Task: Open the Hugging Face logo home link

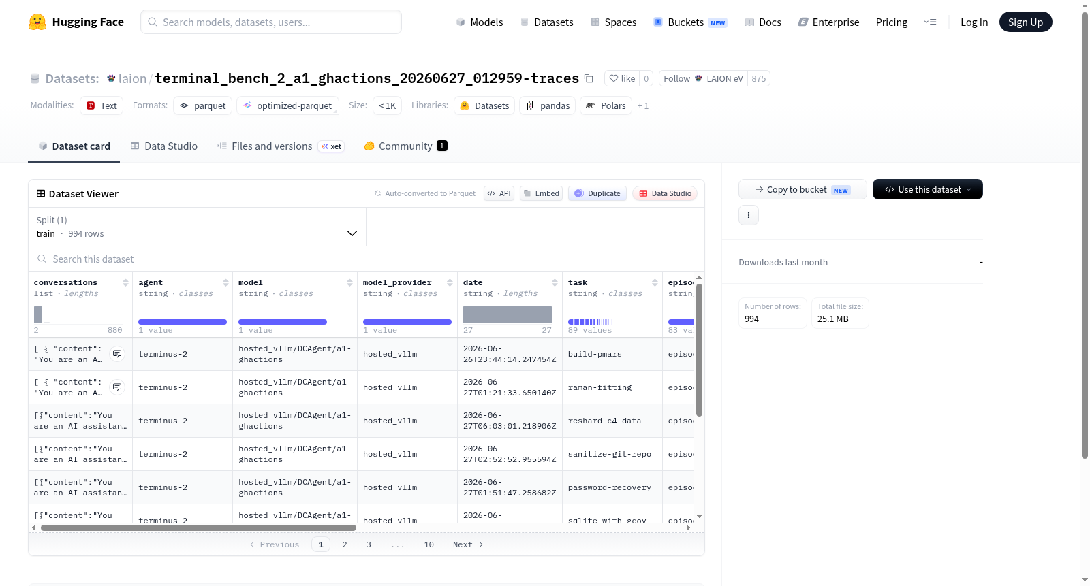Action: coord(76,22)
